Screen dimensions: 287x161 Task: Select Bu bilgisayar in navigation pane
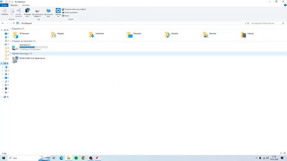coord(6,64)
